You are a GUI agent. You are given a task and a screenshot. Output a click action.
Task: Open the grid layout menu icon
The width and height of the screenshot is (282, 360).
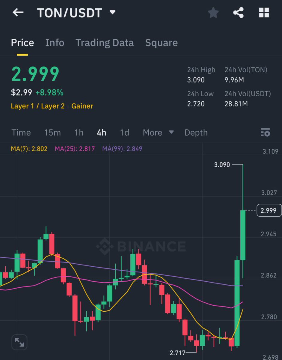click(264, 13)
